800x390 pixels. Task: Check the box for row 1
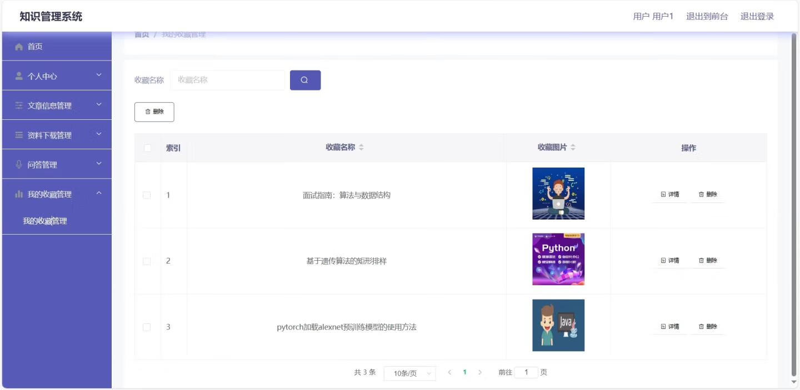pyautogui.click(x=147, y=195)
